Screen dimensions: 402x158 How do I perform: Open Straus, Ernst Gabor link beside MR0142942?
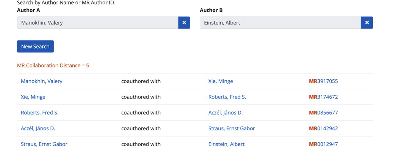(x=231, y=128)
